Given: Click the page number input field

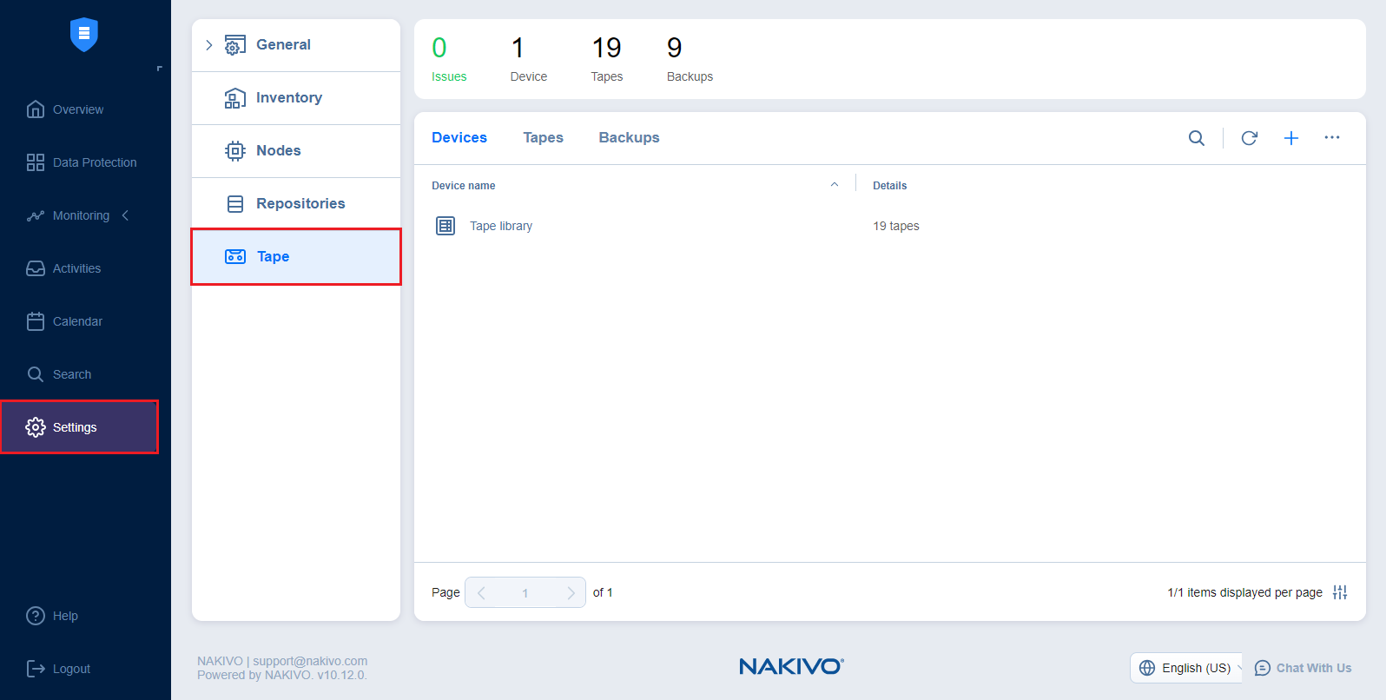Looking at the screenshot, I should [x=525, y=592].
